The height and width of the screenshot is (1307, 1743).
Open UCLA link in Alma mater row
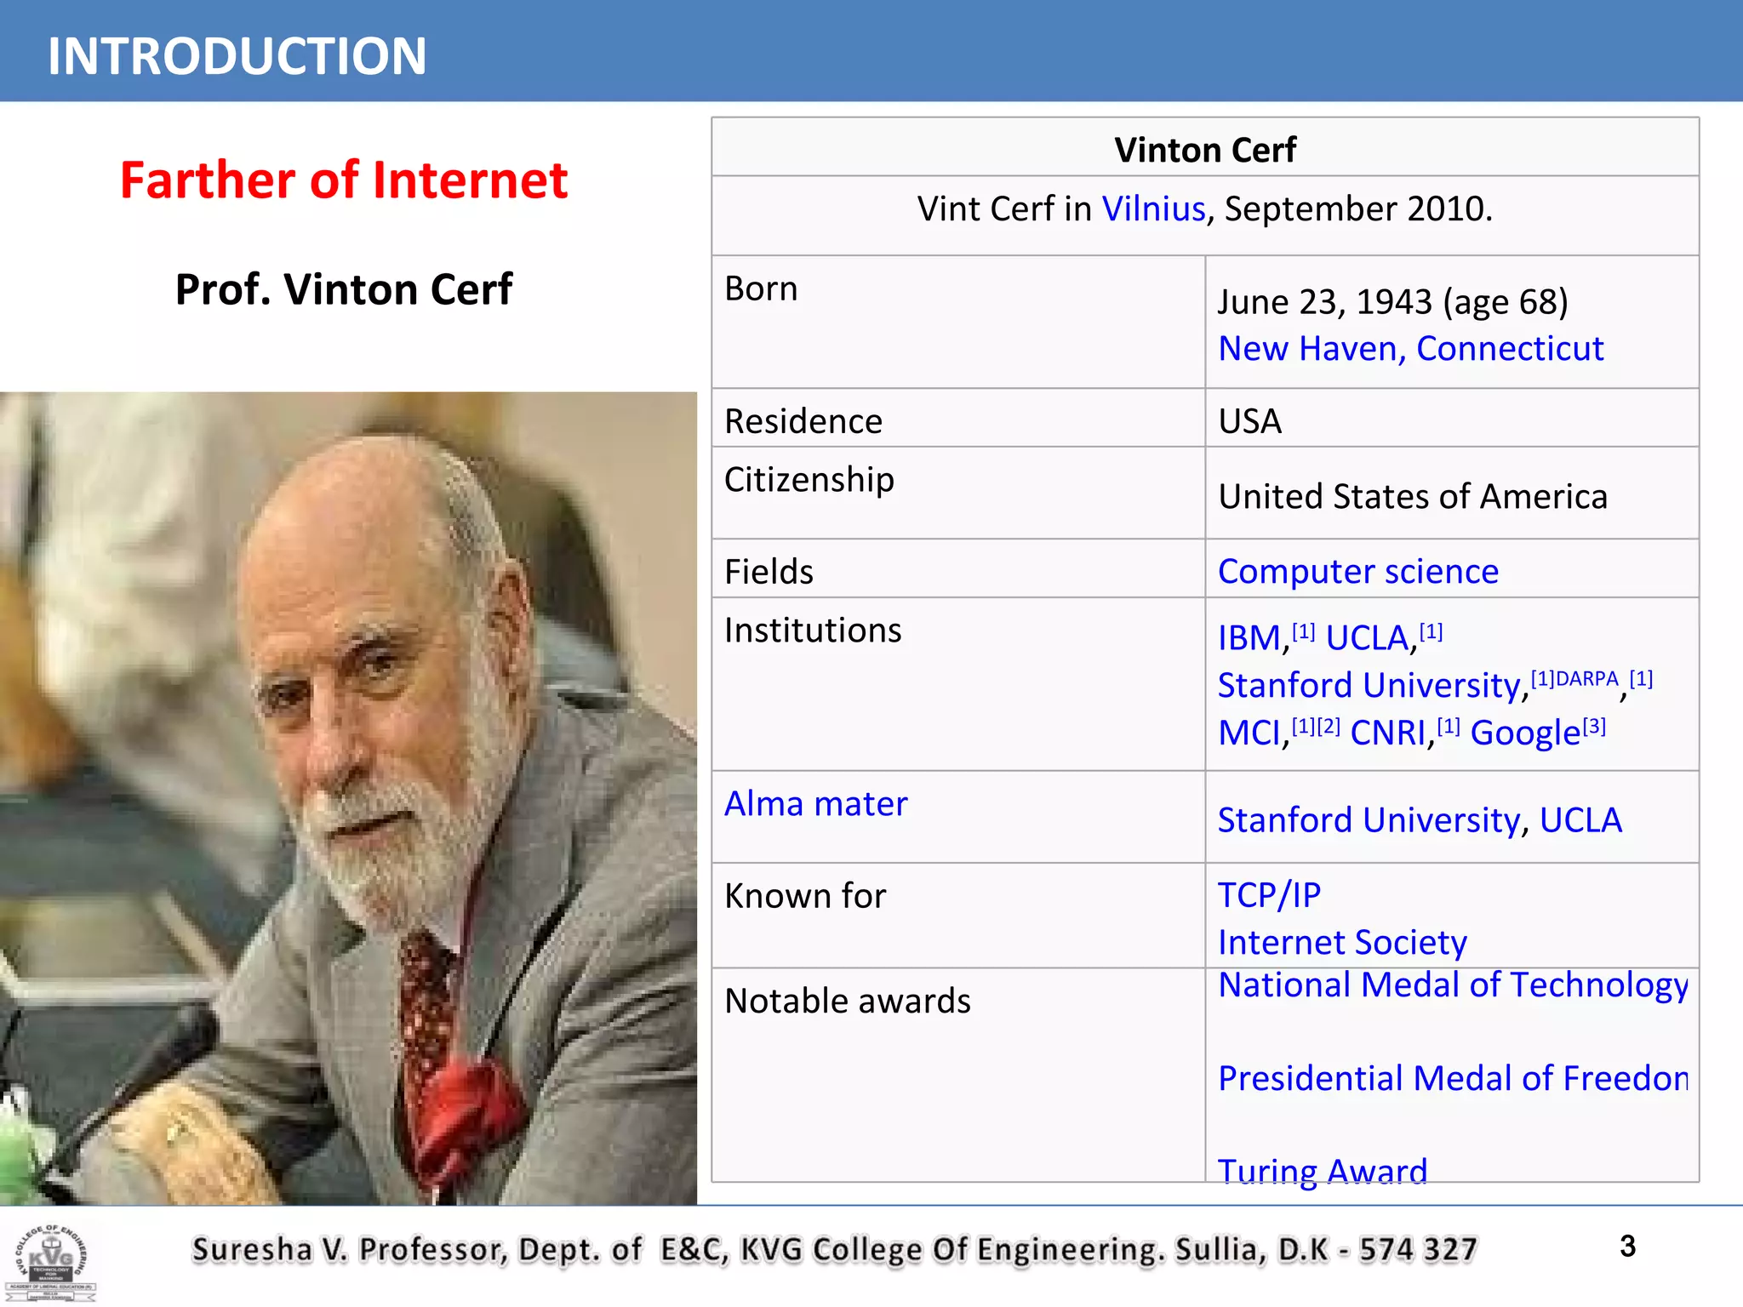1580,820
